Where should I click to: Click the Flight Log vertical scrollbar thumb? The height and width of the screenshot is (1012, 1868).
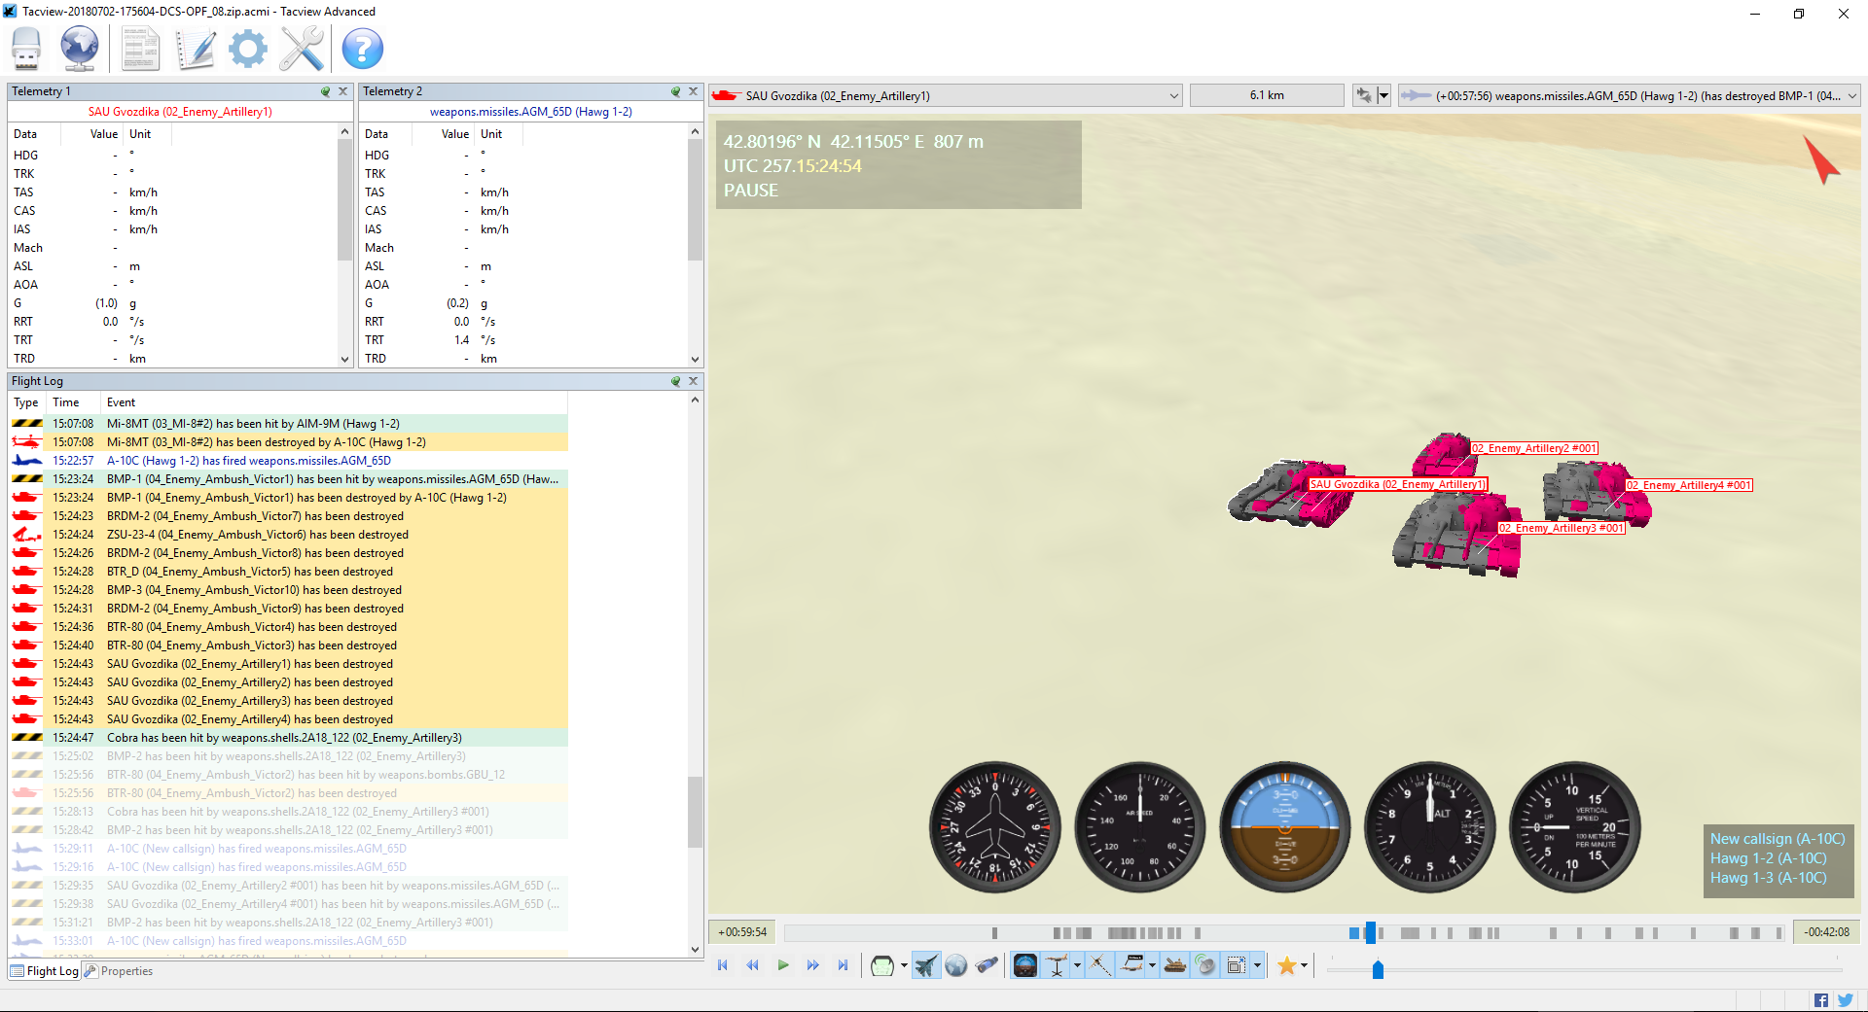tap(695, 813)
